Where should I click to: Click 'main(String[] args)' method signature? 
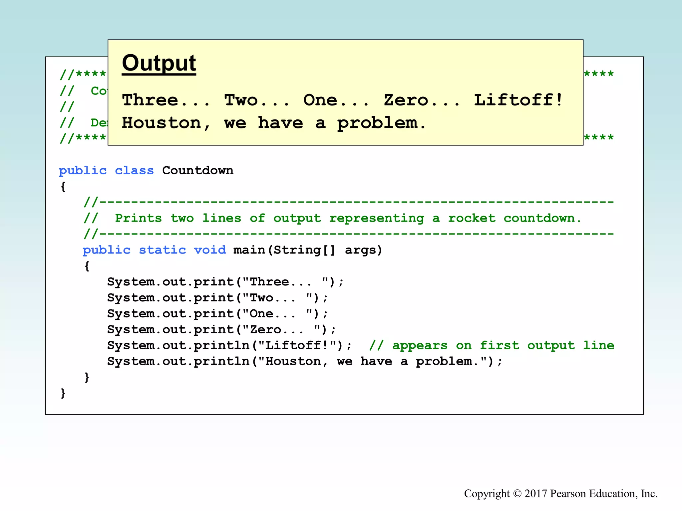(308, 250)
